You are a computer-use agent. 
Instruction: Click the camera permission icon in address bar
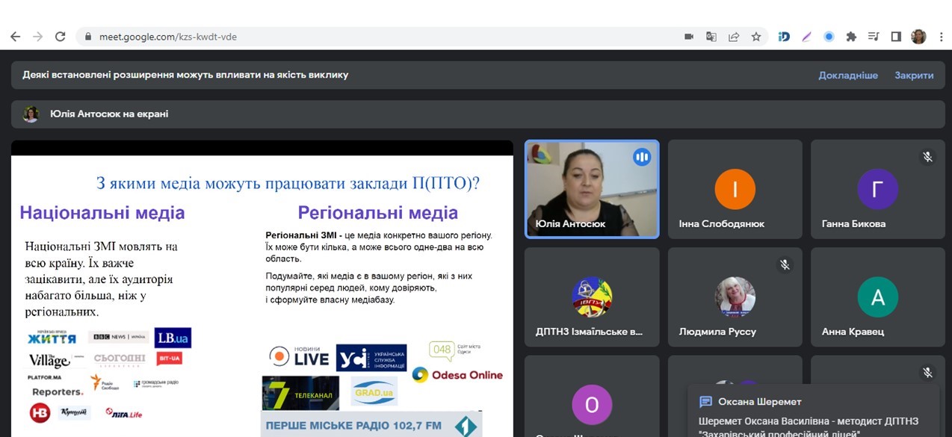[x=689, y=37]
